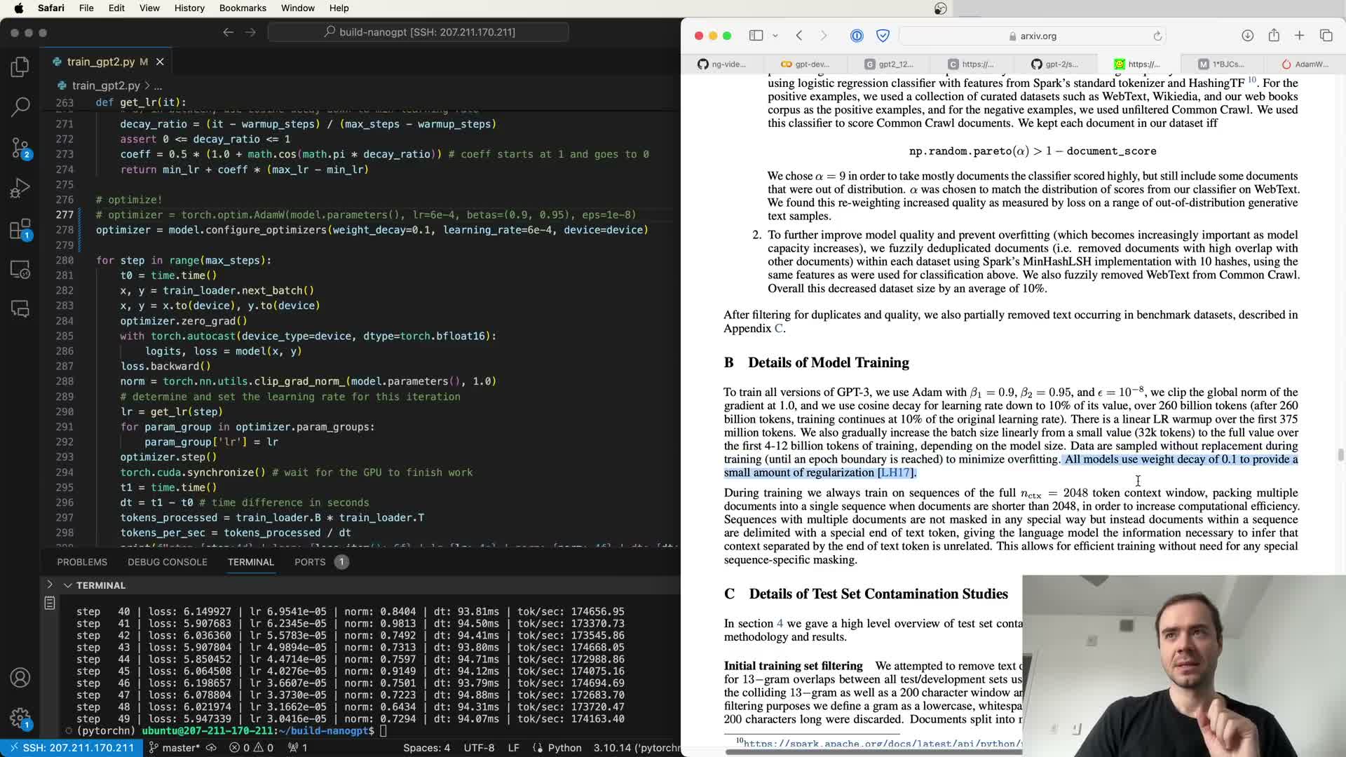Open the Extensions view
The height and width of the screenshot is (757, 1346).
[20, 229]
